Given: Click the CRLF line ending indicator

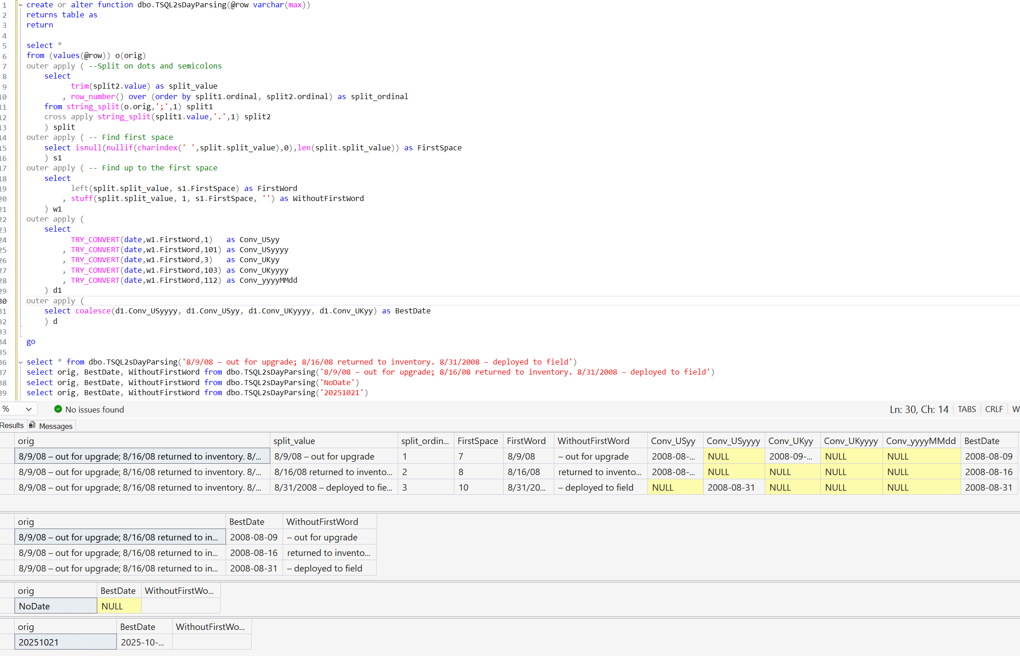Looking at the screenshot, I should (x=994, y=409).
